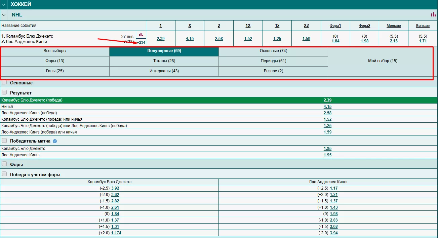Collapse the NHL league chevron
The height and width of the screenshot is (238, 438).
click(x=4, y=15)
